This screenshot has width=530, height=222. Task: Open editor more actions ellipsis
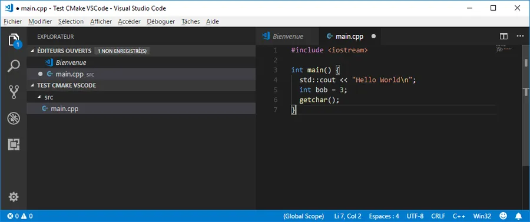pos(520,36)
